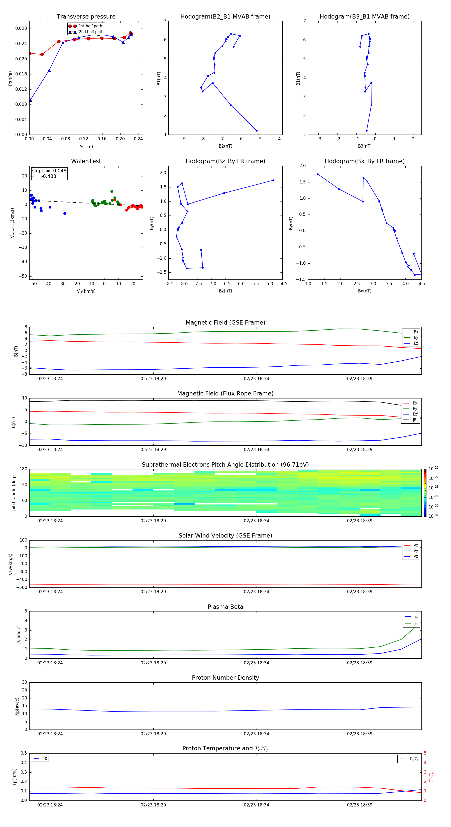Viewport: 451px width, 827px height.
Task: Click the By' legend entry in Flux Rope plot
Action: 411,409
